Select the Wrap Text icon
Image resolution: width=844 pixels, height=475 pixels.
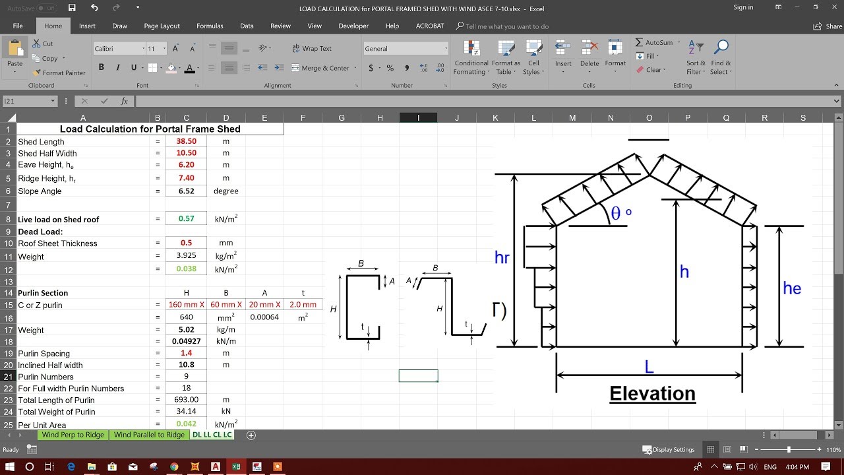point(298,48)
